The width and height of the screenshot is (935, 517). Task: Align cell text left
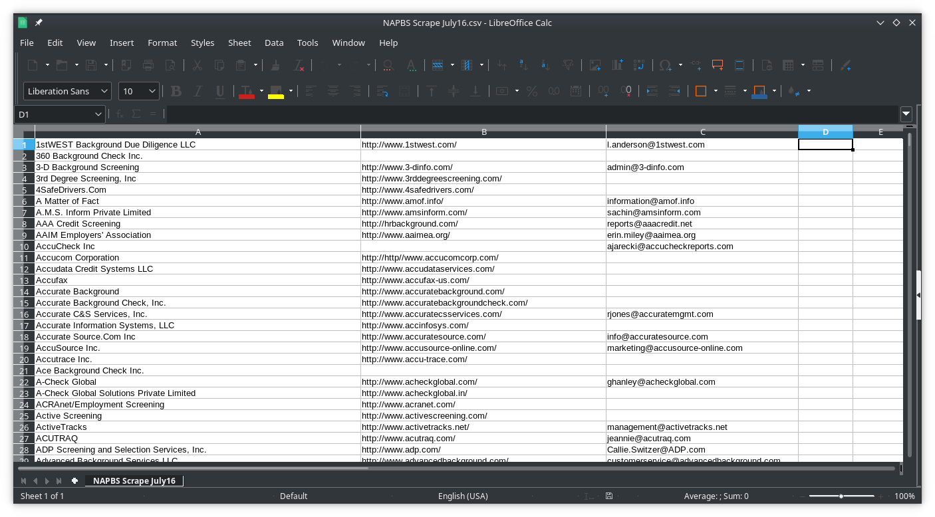(311, 91)
